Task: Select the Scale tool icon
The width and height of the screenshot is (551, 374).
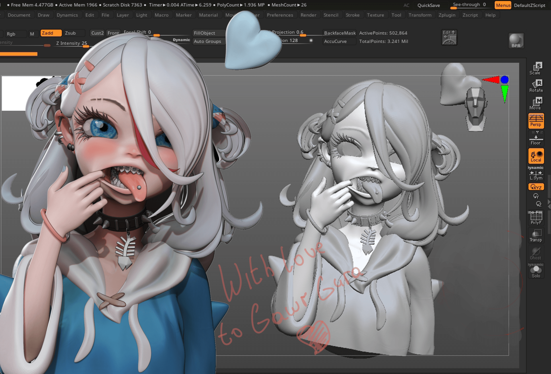Action: pos(536,68)
